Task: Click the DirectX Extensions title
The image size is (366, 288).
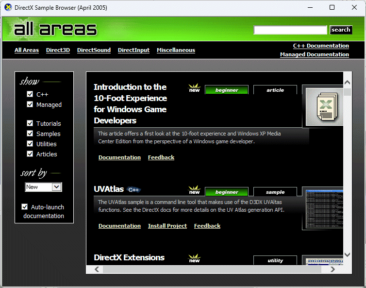Action: click(129, 257)
